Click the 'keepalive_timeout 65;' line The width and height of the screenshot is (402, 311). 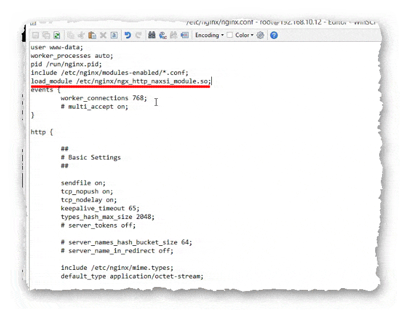tap(100, 208)
